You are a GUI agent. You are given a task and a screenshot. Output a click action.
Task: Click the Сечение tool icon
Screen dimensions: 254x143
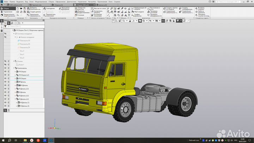(76, 15)
